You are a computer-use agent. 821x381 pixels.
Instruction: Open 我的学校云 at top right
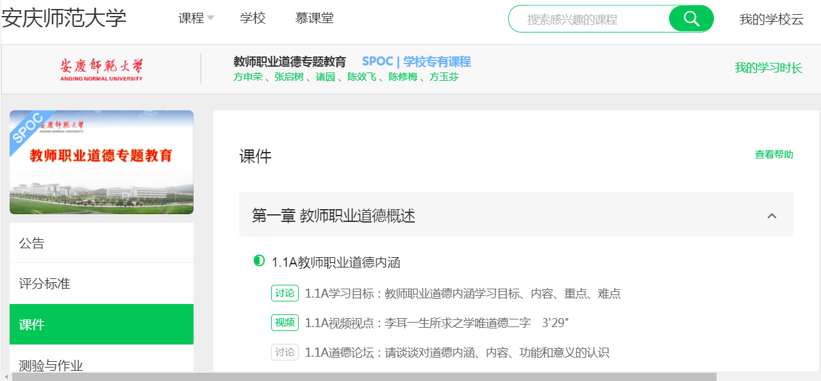(x=771, y=19)
